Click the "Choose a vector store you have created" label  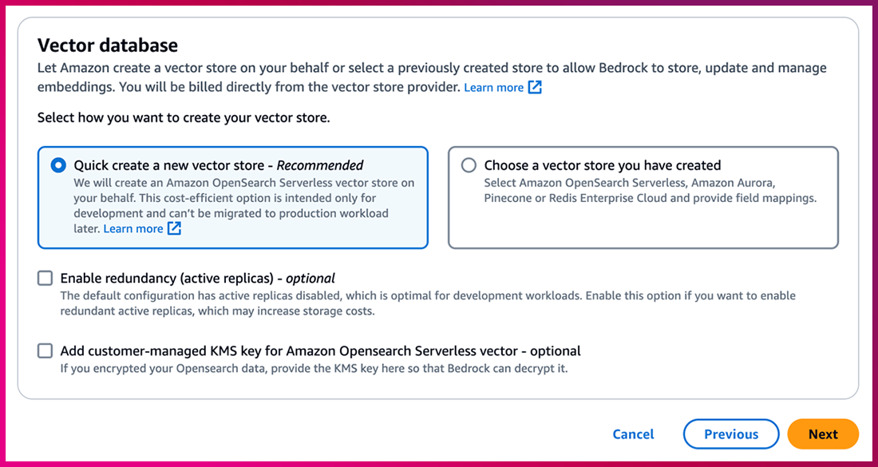pyautogui.click(x=602, y=166)
